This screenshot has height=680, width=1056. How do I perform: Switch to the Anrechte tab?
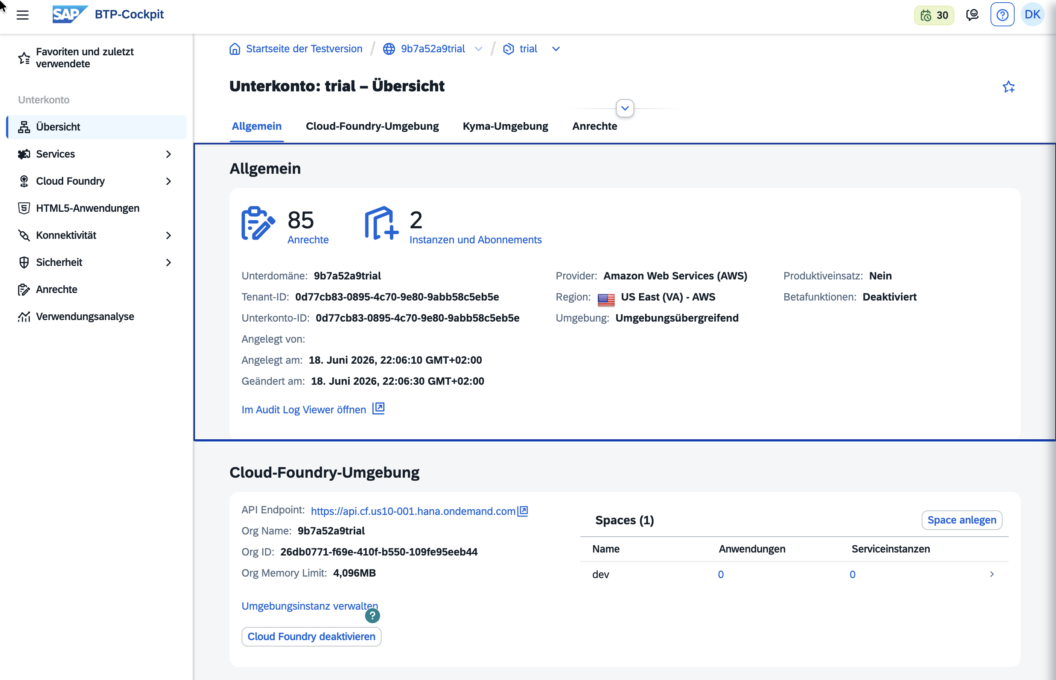[x=594, y=126]
